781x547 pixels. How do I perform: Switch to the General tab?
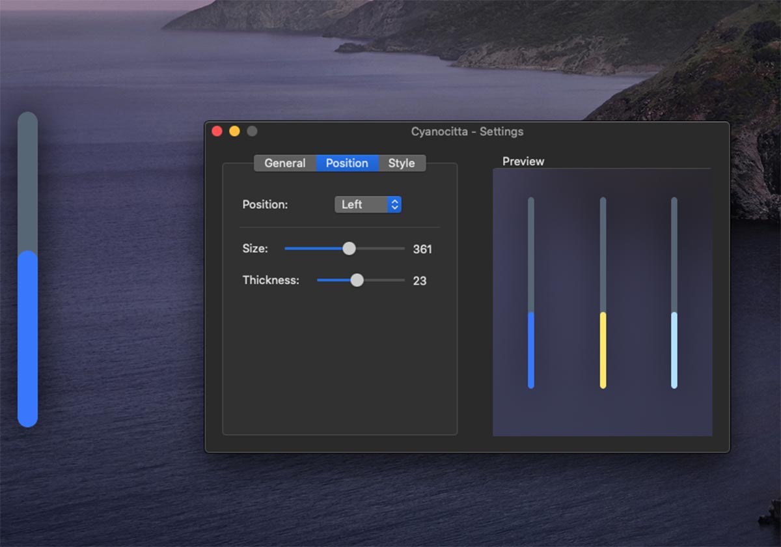[x=285, y=163]
